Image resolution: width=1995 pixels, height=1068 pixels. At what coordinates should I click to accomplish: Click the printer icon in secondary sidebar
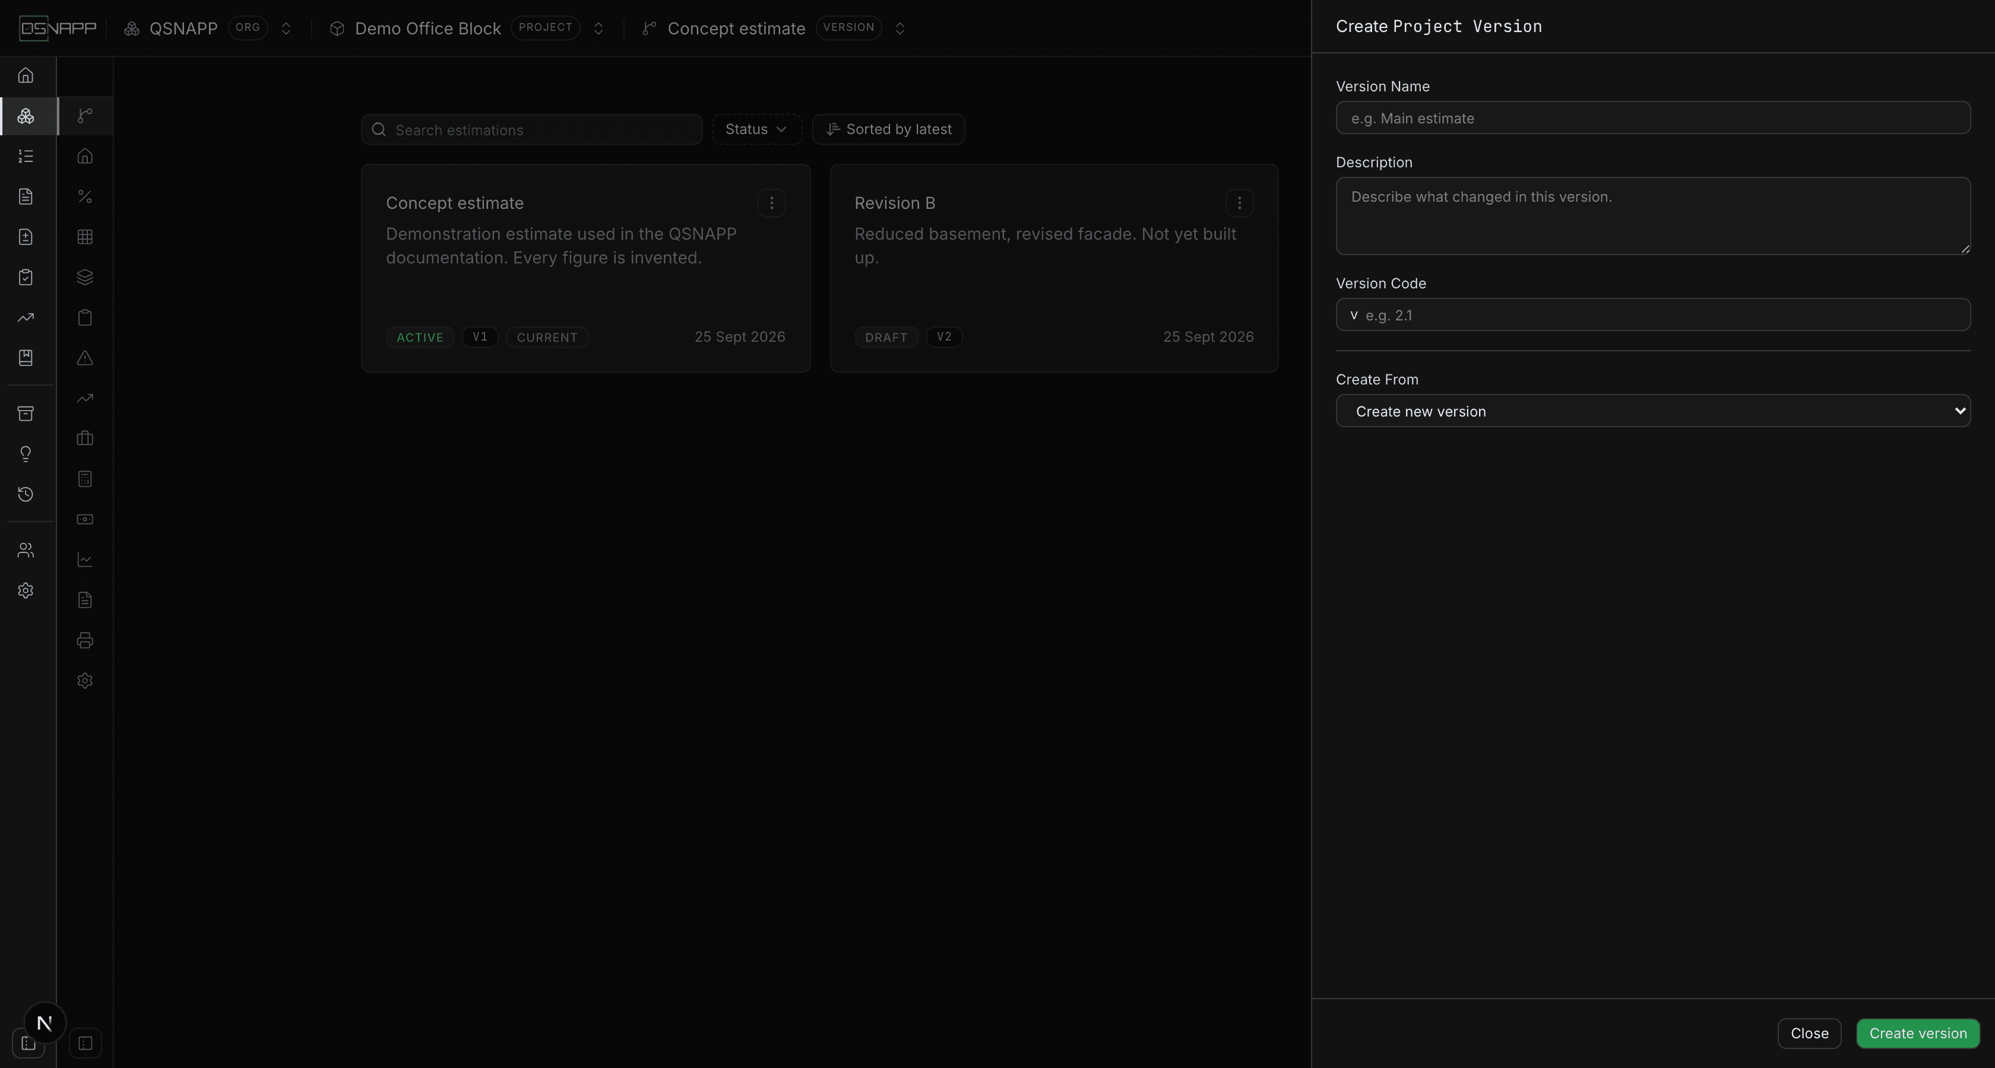(85, 640)
